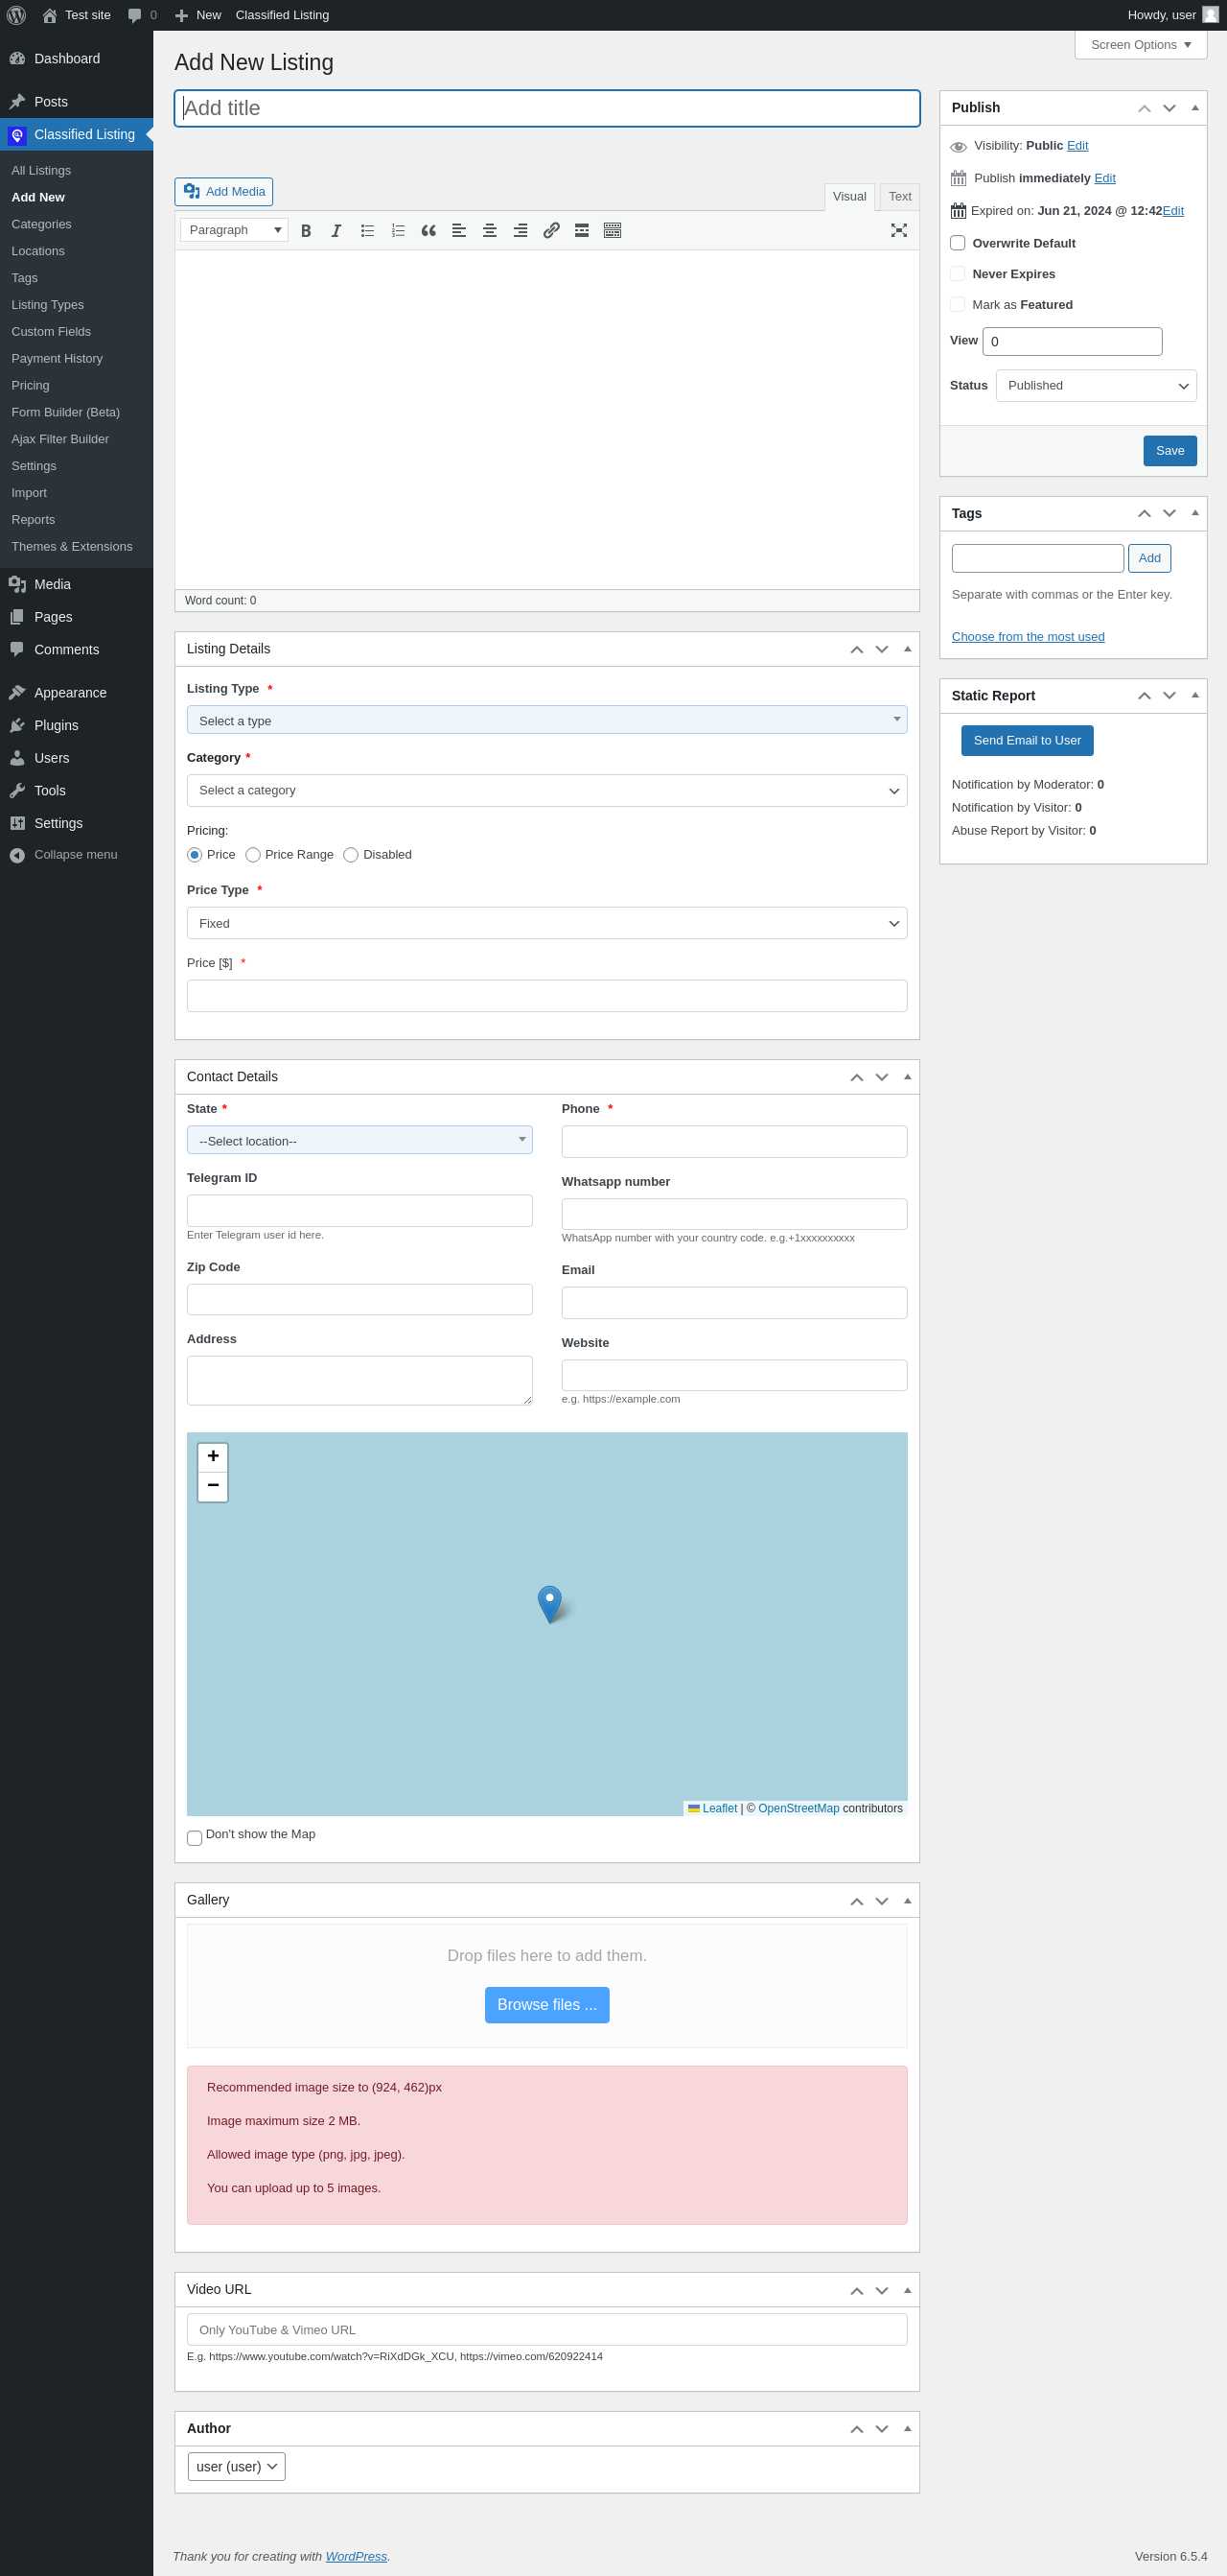The height and width of the screenshot is (2576, 1227).
Task: Enable distraction-free writing mode
Action: [899, 230]
